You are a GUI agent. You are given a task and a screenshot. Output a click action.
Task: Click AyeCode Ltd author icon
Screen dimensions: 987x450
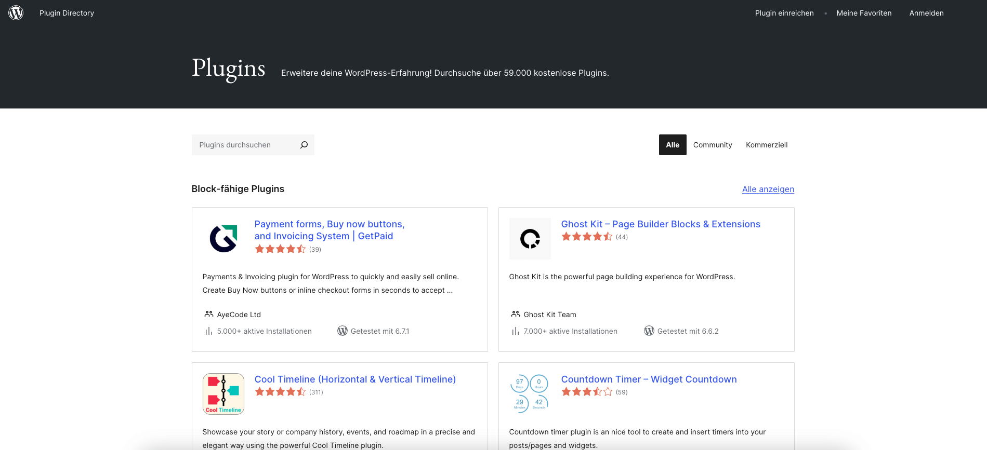[209, 314]
